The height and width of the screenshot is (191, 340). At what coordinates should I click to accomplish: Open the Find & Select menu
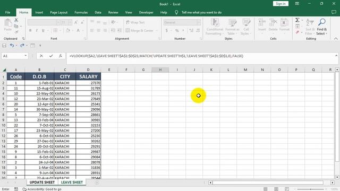tap(322, 27)
